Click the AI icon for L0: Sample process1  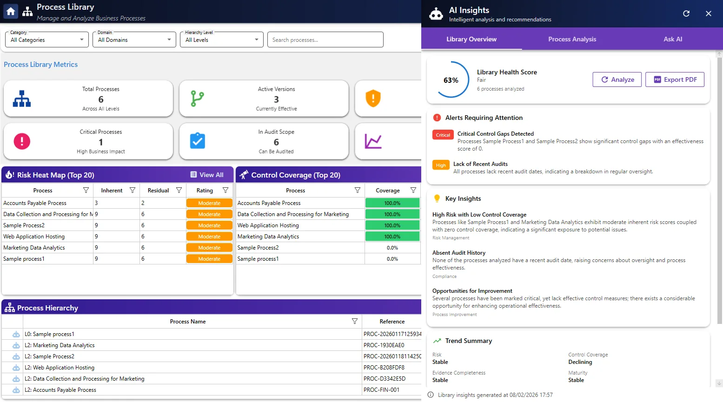pyautogui.click(x=16, y=334)
